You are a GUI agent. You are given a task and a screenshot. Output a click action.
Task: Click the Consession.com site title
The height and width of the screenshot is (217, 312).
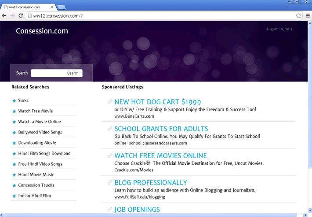[x=42, y=31]
